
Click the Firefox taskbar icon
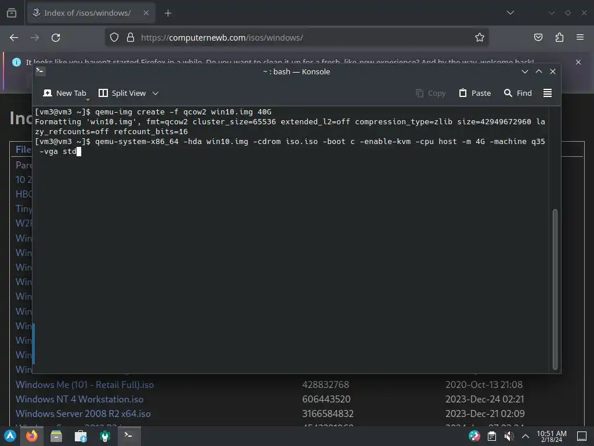(32, 436)
